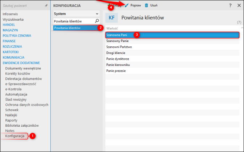Click the Usuń button label
This screenshot has width=244, height=152.
[154, 5]
